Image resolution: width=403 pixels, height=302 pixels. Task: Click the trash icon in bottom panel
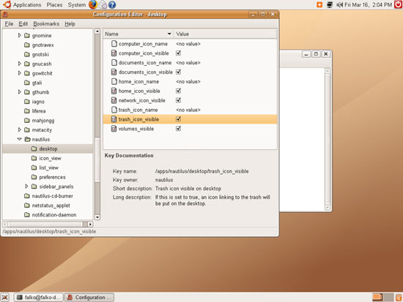tap(399, 298)
